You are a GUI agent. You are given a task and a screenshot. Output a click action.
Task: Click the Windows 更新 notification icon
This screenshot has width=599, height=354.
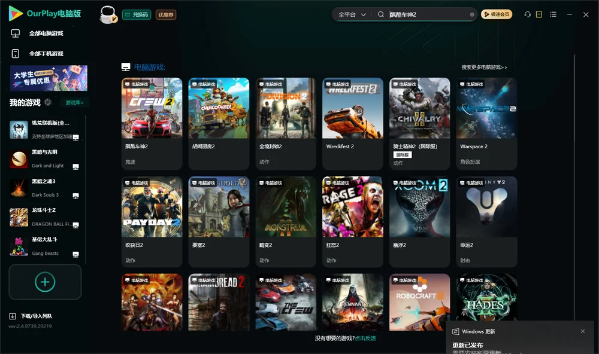point(455,331)
